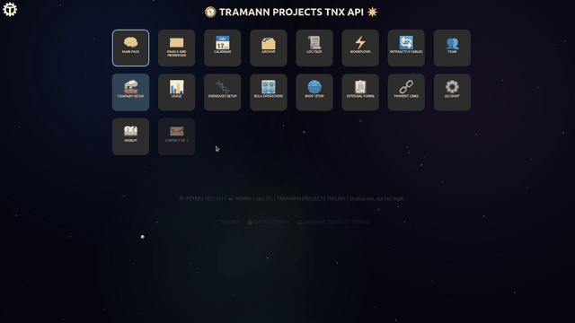Open General Terms of Service link
The image size is (575, 323).
coord(333,222)
